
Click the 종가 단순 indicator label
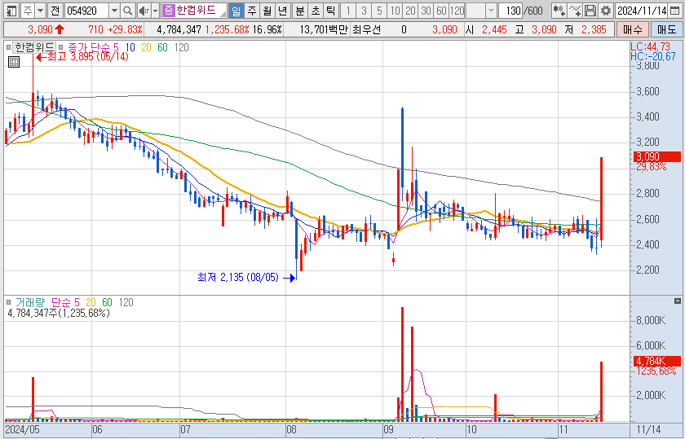(x=89, y=47)
